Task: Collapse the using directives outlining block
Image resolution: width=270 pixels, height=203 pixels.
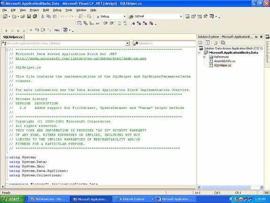Action: tap(7, 157)
